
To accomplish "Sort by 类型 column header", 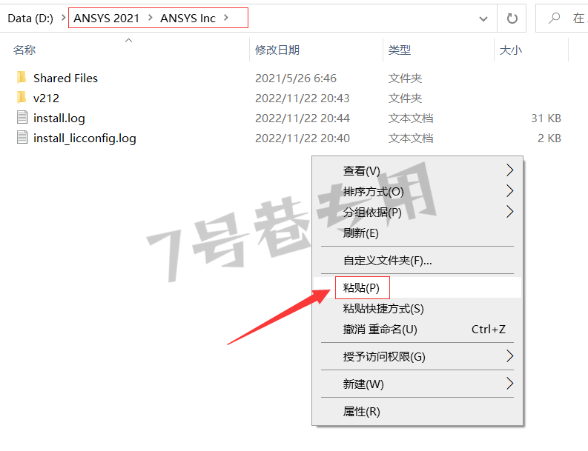I will point(400,50).
